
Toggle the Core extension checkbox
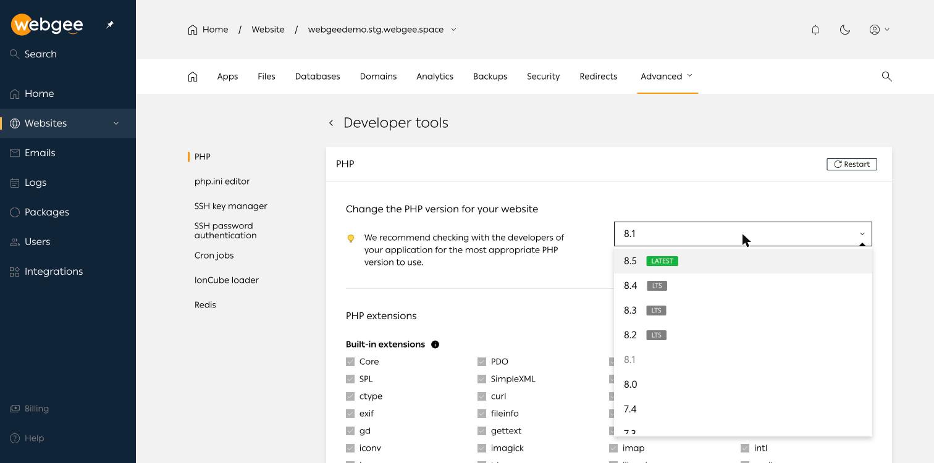coord(350,362)
